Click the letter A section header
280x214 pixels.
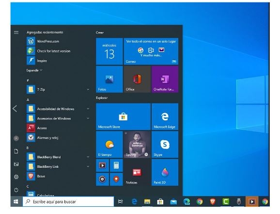tap(28, 99)
